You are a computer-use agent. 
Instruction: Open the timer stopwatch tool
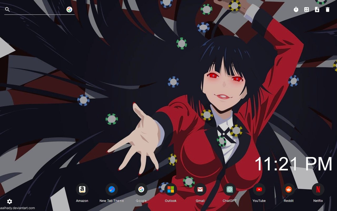pos(296,9)
